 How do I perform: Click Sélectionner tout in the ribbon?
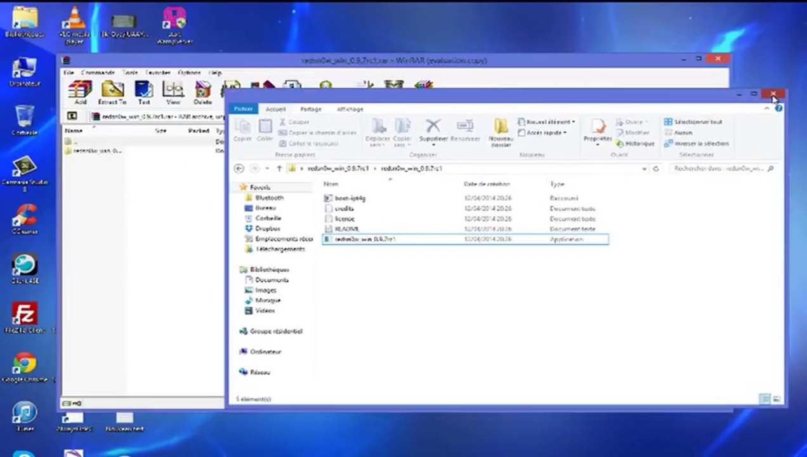pyautogui.click(x=693, y=122)
